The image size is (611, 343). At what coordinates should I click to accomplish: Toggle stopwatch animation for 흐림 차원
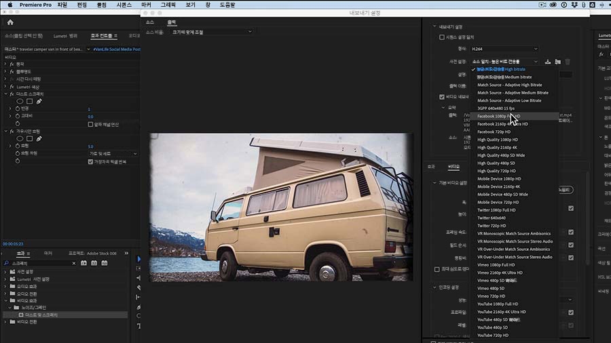click(x=18, y=153)
